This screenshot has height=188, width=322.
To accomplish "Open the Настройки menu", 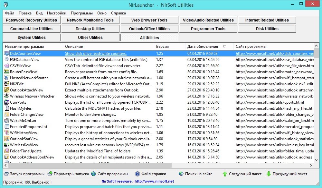I will (56, 13).
